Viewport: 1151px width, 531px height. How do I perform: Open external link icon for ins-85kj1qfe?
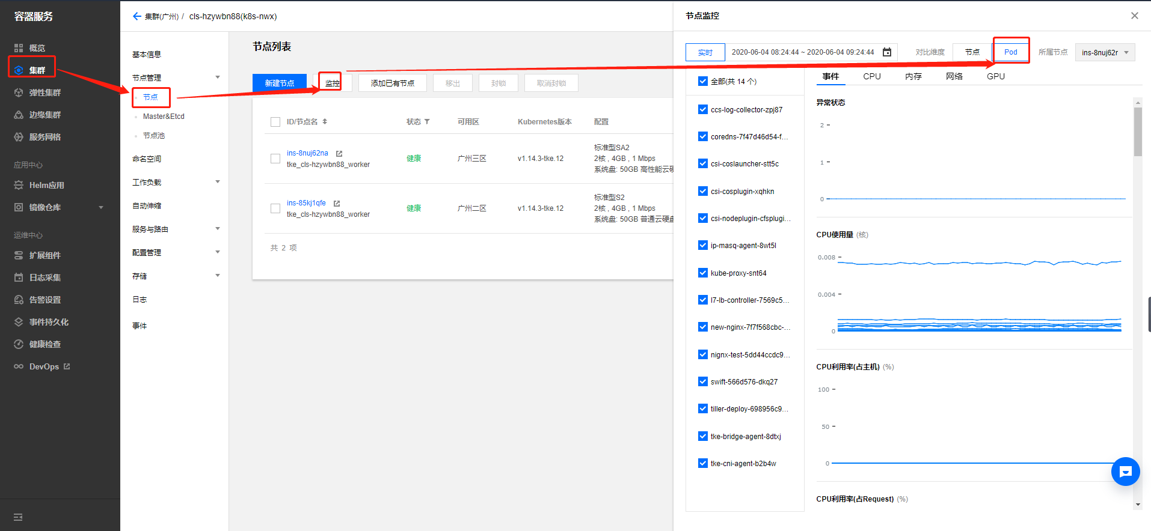(x=337, y=204)
